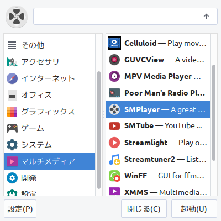Click the アクセサリ category icon

[x=12, y=62]
